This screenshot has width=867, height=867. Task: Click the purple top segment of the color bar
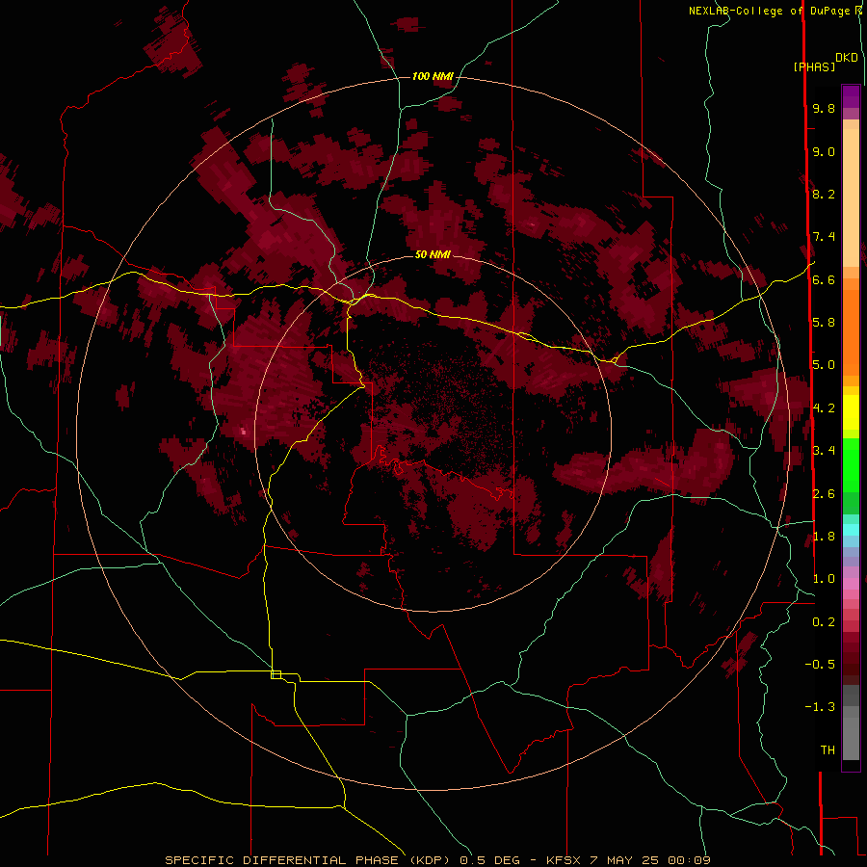click(x=851, y=96)
